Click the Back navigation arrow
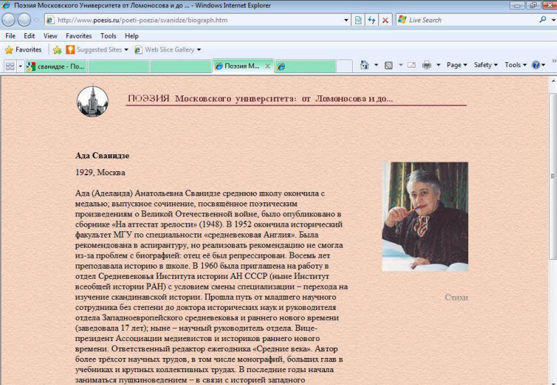 tap(9, 20)
